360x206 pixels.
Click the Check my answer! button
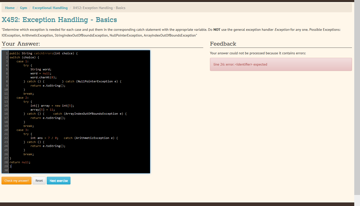[x=16, y=180]
